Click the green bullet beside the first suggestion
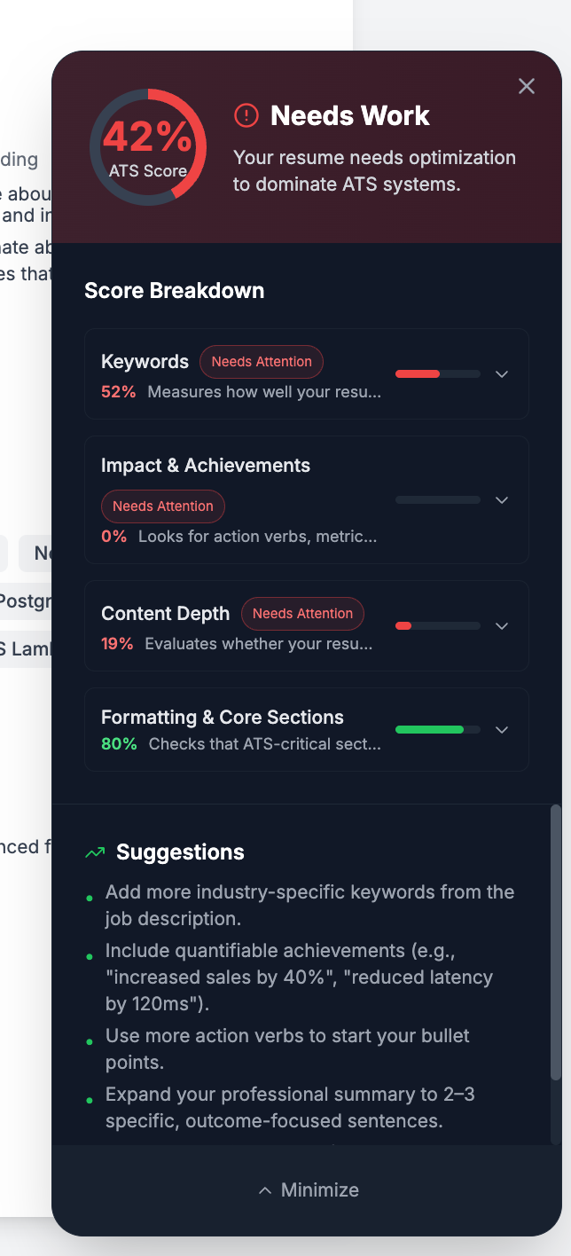 click(x=89, y=897)
